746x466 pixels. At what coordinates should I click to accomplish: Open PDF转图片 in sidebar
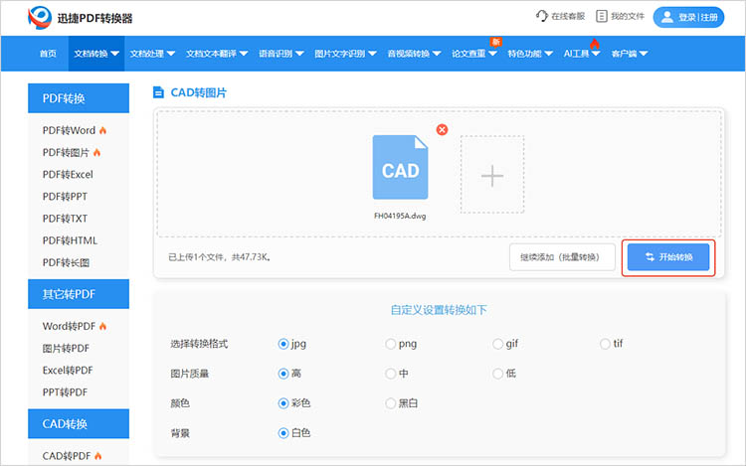(x=66, y=152)
